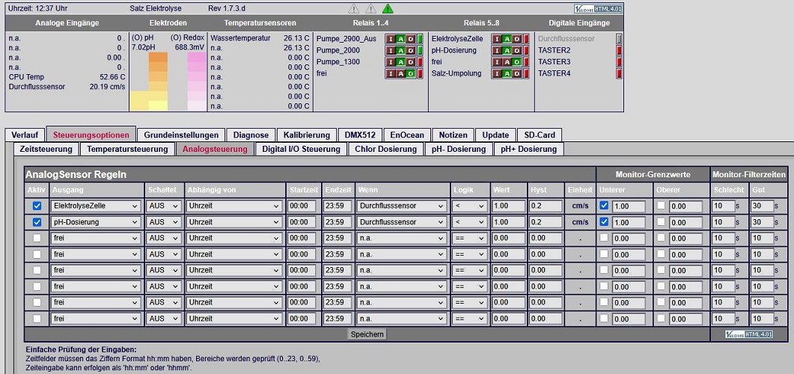The height and width of the screenshot is (374, 794).
Task: Uncheck Unterer limit checkbox in ElektrolyseZelle row
Action: [x=604, y=206]
